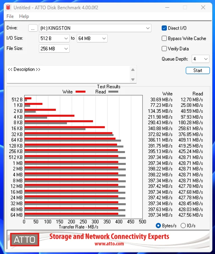The height and width of the screenshot is (254, 215).
Task: Open the File Size dropdown 256 MB
Action: [54, 48]
